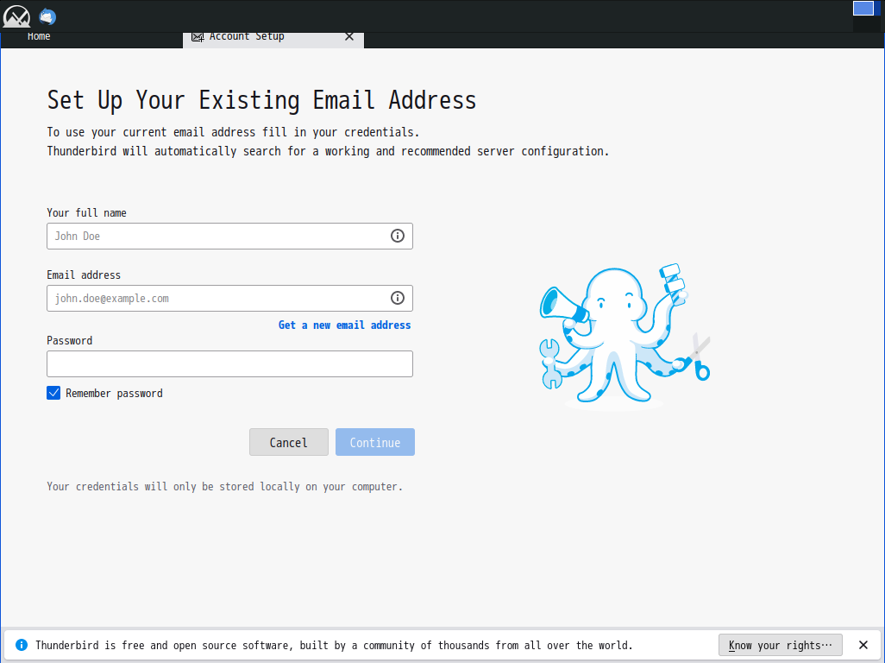Click the Account Setup tab envelope icon
885x663 pixels.
pyautogui.click(x=198, y=37)
